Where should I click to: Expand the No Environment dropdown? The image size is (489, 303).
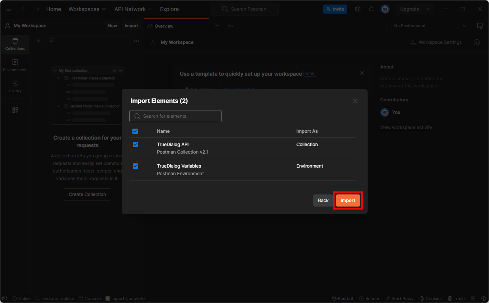(430, 26)
